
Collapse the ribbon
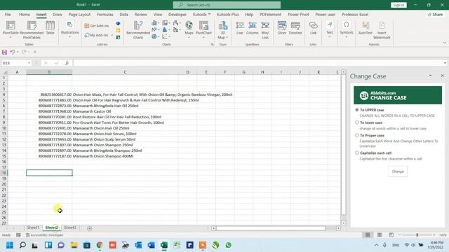444,43
